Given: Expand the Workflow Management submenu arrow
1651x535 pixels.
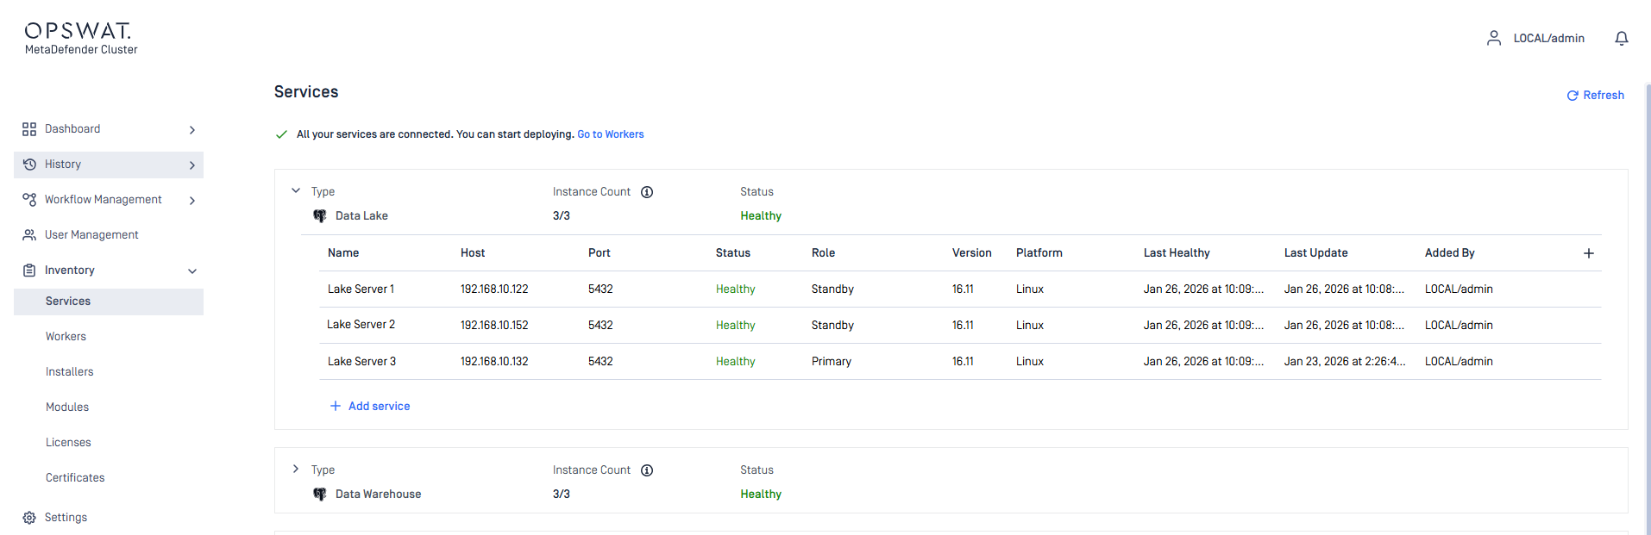Looking at the screenshot, I should point(192,201).
